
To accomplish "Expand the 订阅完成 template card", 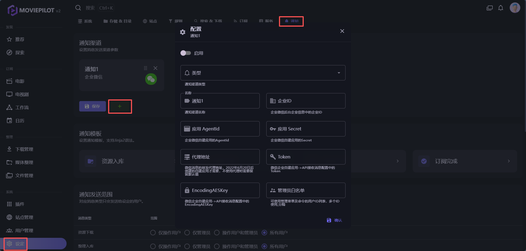I will point(465,161).
